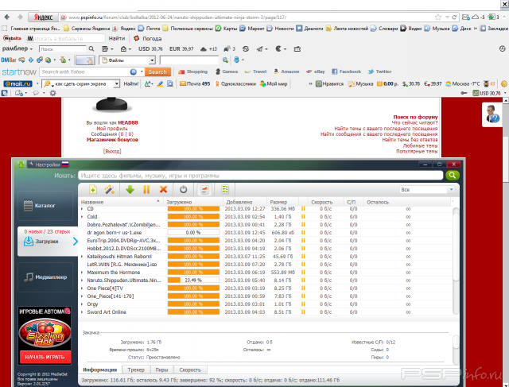509x387 pixels.
Task: Open the Все filter dropdown
Action: pos(429,190)
